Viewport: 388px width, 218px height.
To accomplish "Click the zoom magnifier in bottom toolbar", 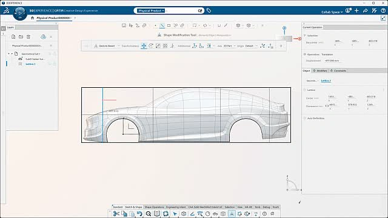I will (x=148, y=214).
